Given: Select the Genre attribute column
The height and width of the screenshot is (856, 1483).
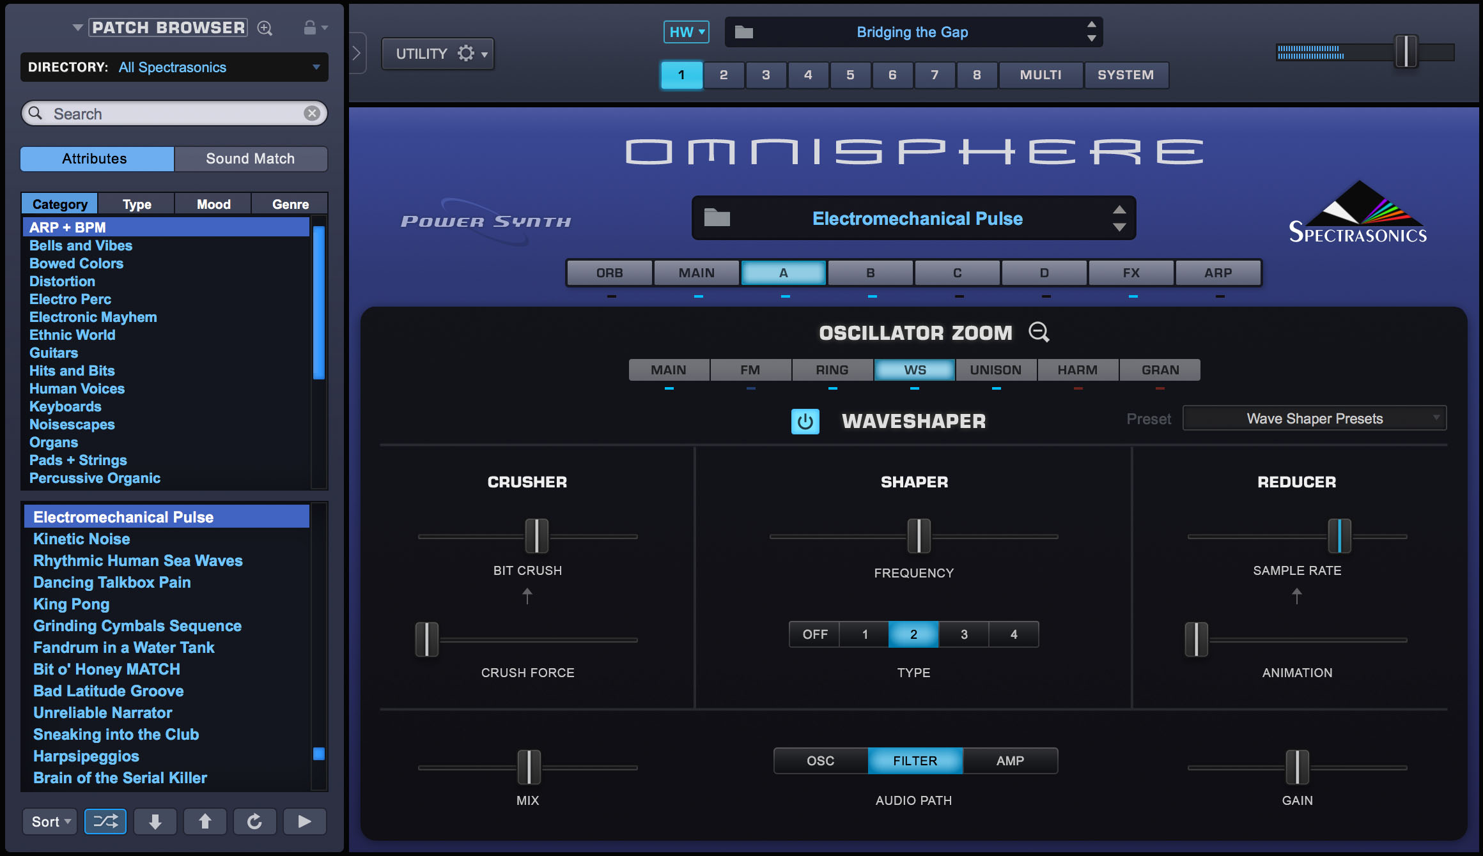Looking at the screenshot, I should (x=290, y=204).
